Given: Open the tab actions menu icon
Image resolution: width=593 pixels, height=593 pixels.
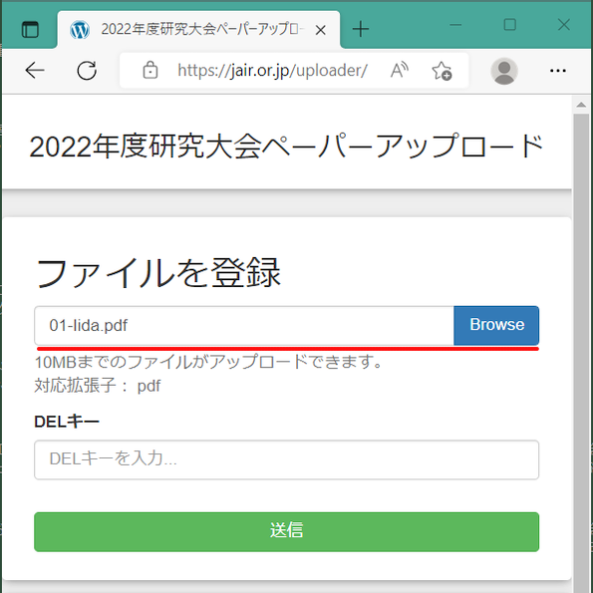Looking at the screenshot, I should click(x=30, y=30).
